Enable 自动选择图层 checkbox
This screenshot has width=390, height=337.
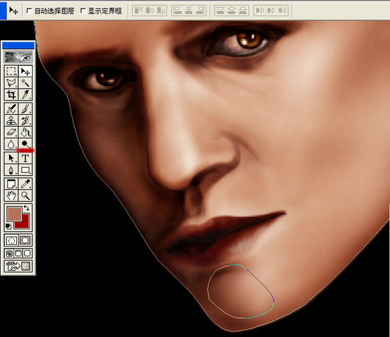pyautogui.click(x=29, y=11)
